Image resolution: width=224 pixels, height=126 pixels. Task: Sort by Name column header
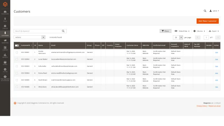[43, 45]
